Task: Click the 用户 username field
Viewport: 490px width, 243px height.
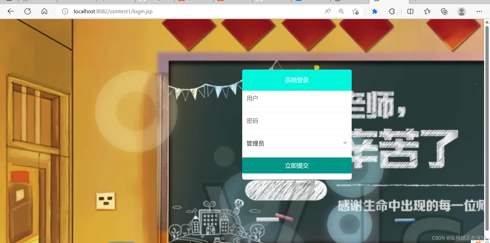Action: [297, 99]
